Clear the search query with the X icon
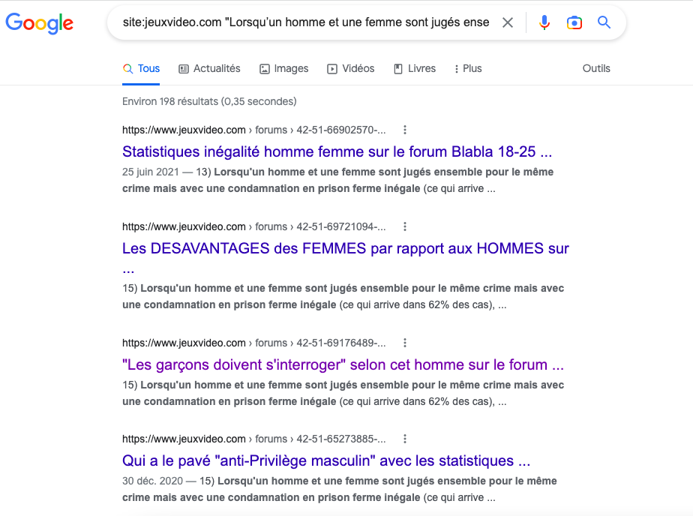693x516 pixels. pos(507,22)
